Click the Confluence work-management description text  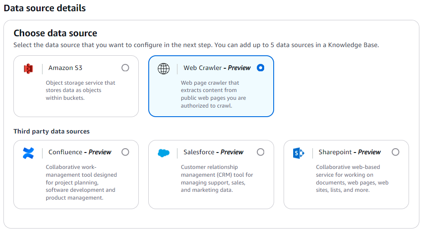point(81,182)
